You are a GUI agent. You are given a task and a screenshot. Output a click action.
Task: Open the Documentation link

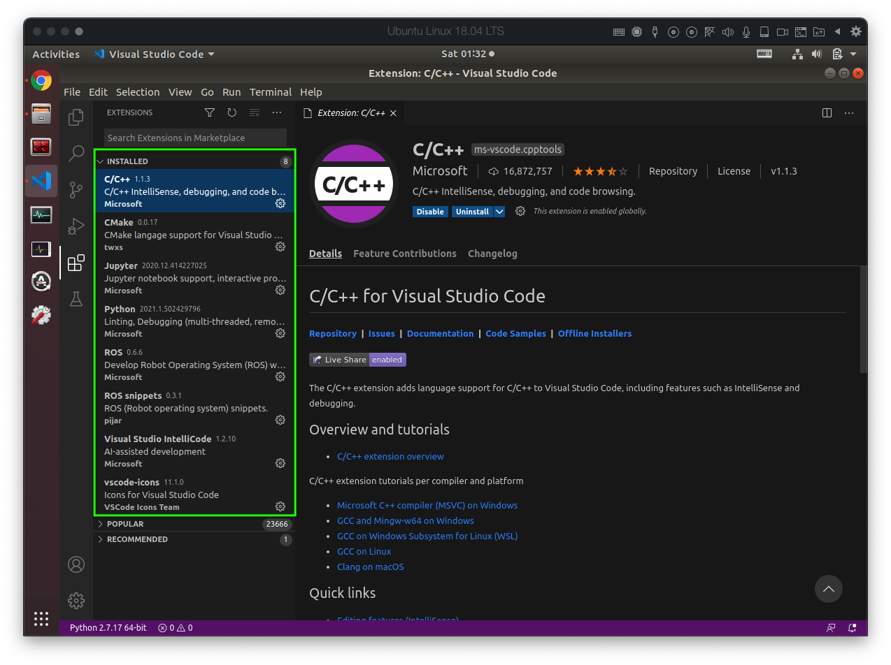coord(441,334)
